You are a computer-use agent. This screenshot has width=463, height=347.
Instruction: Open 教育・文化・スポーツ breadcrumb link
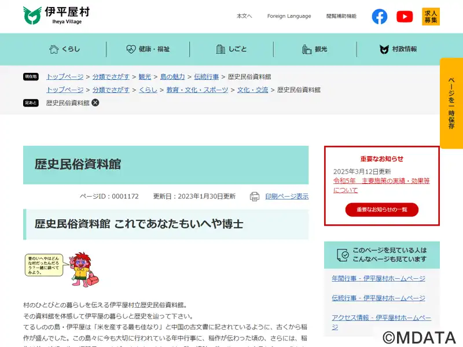pyautogui.click(x=197, y=90)
